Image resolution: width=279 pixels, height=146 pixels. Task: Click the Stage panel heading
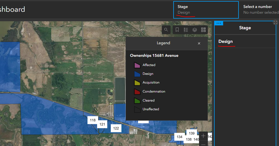tap(245, 28)
